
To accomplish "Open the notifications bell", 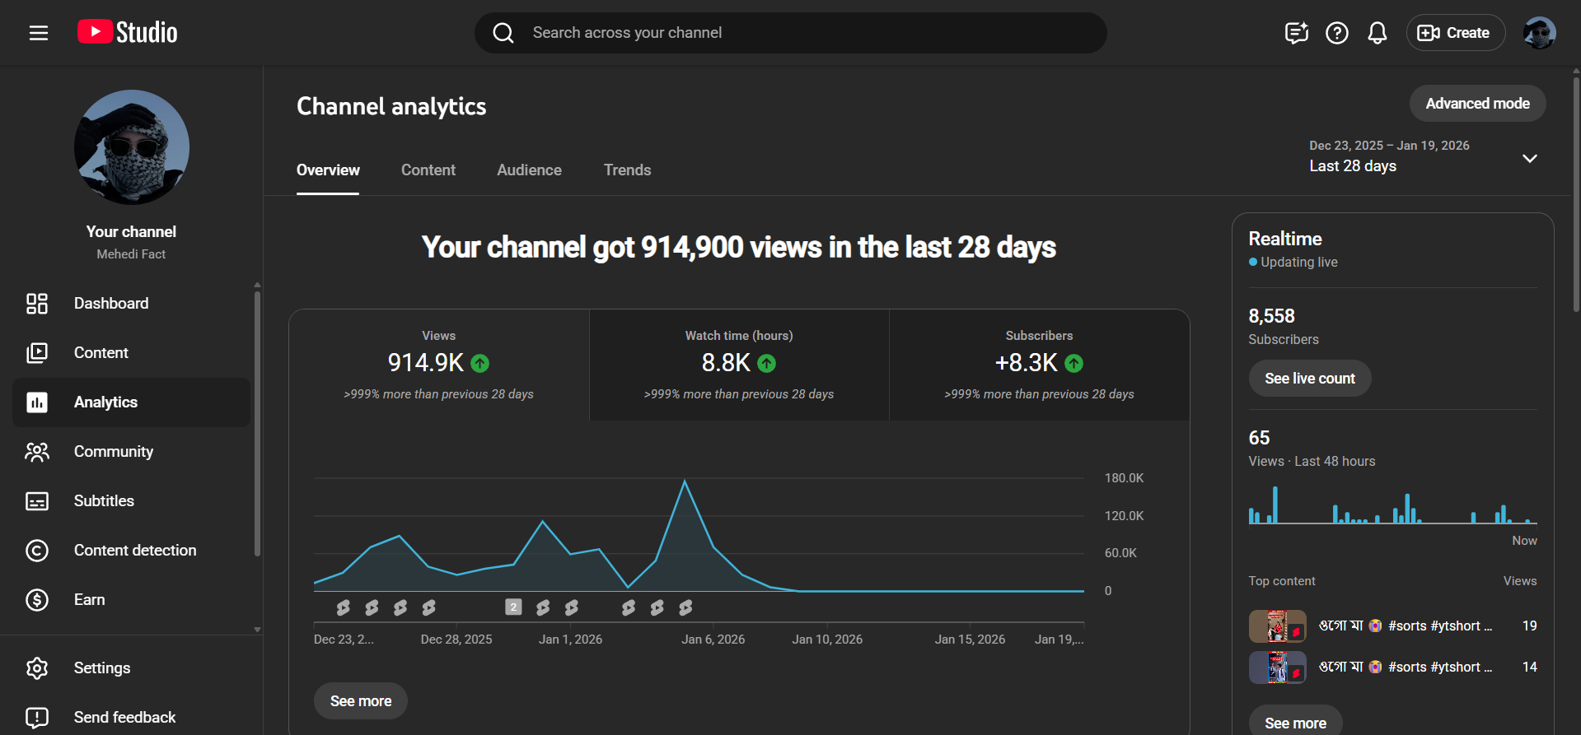I will [1377, 33].
